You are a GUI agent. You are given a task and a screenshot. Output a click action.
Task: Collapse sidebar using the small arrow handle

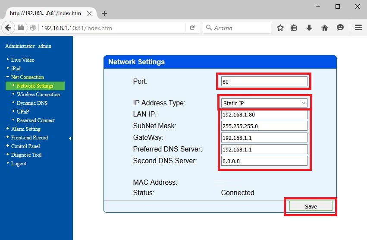tap(70, 138)
